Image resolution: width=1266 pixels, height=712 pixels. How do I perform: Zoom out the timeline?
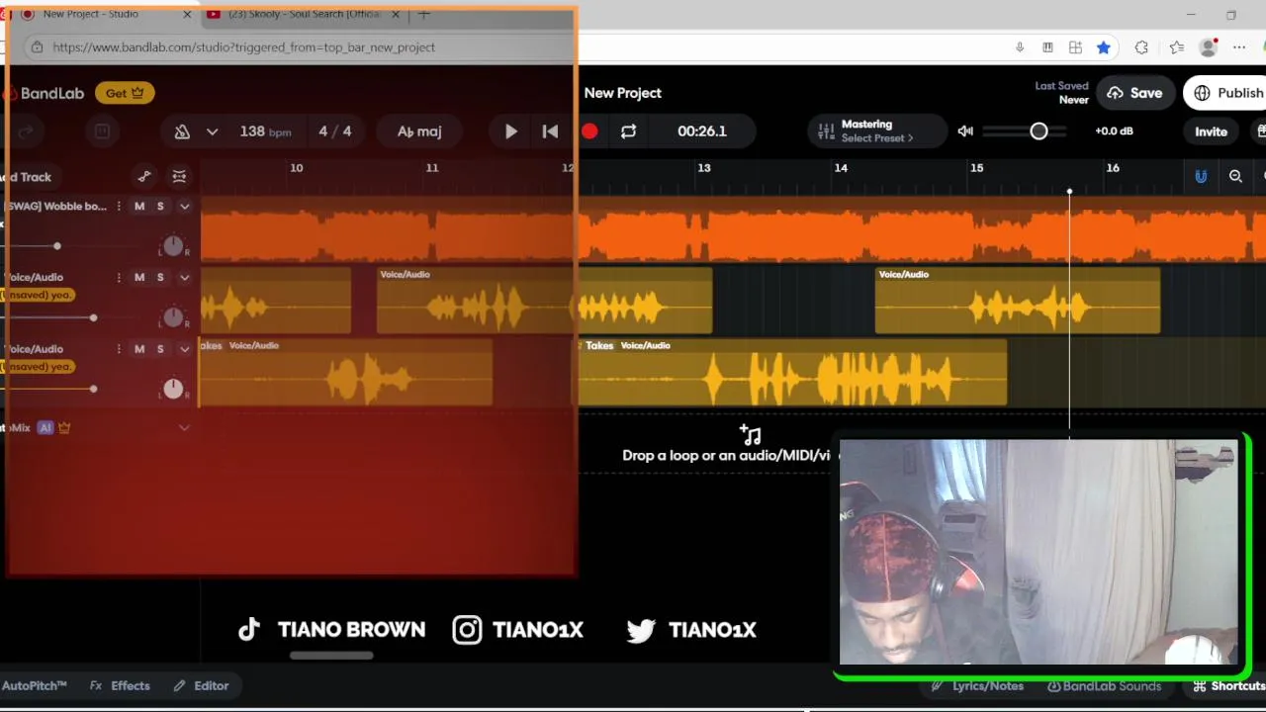pos(1235,176)
